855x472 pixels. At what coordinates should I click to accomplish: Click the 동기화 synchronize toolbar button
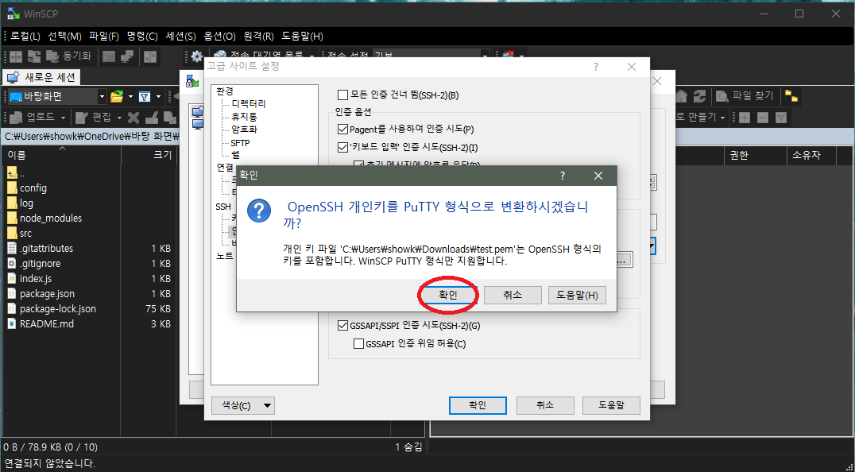point(68,56)
